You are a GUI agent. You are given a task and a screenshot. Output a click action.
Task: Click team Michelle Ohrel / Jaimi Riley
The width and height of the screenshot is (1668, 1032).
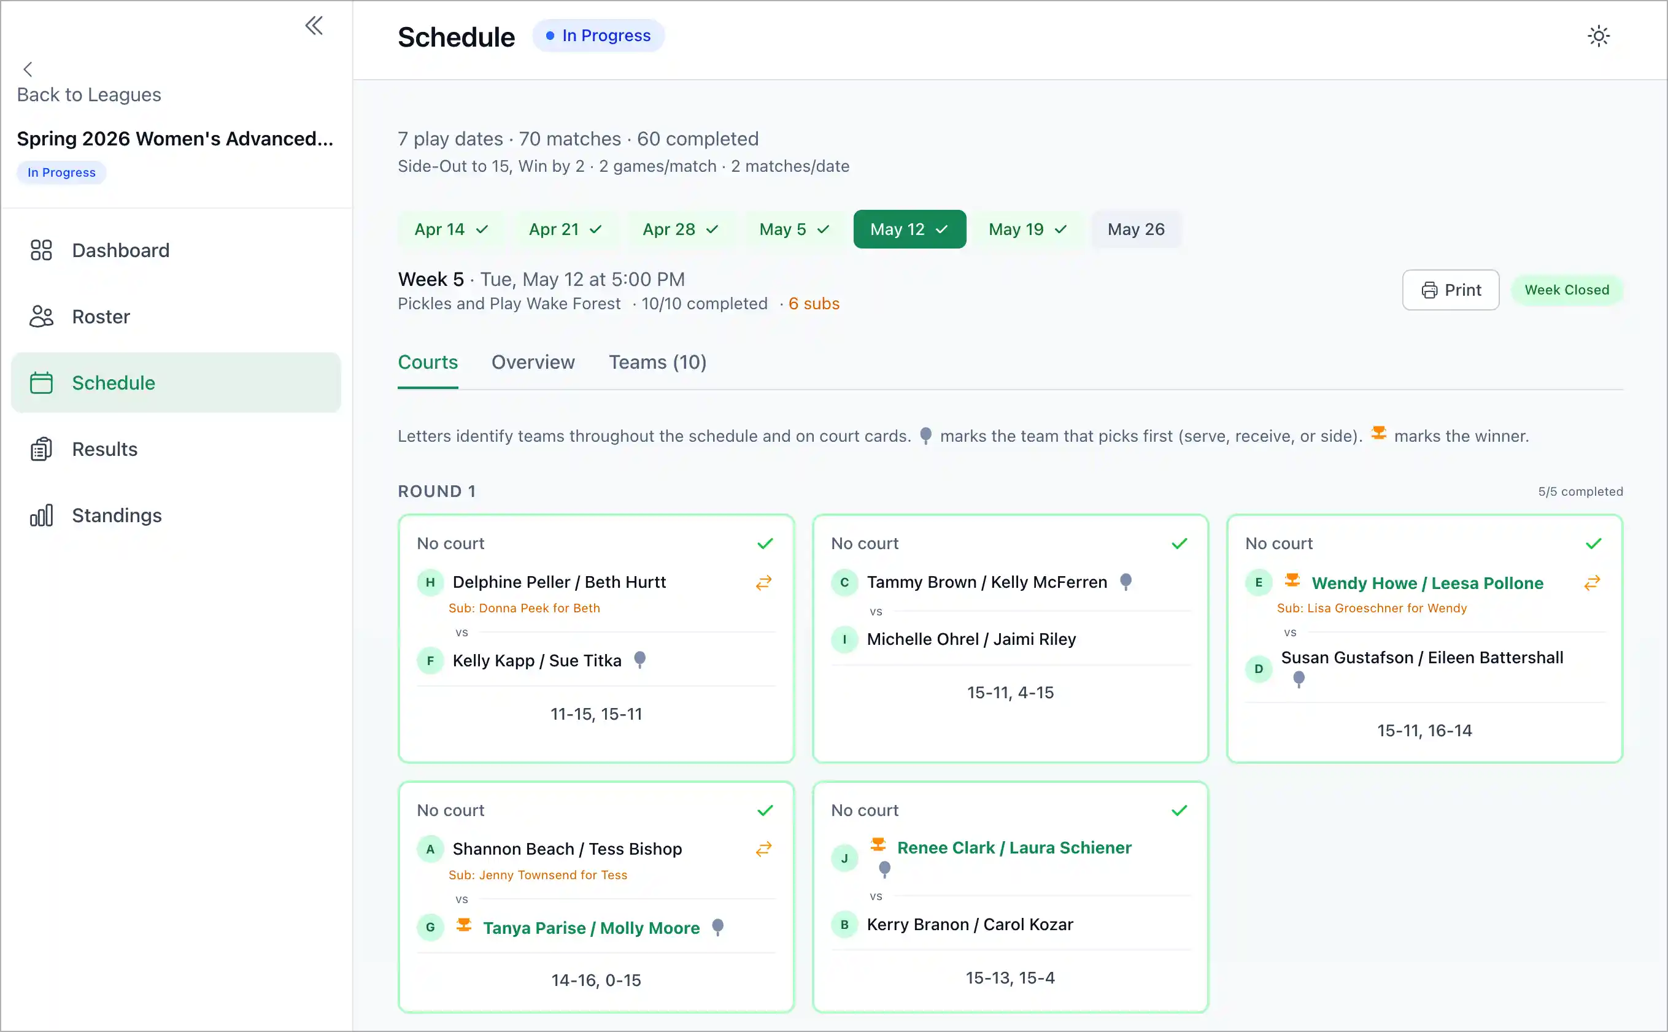coord(971,639)
